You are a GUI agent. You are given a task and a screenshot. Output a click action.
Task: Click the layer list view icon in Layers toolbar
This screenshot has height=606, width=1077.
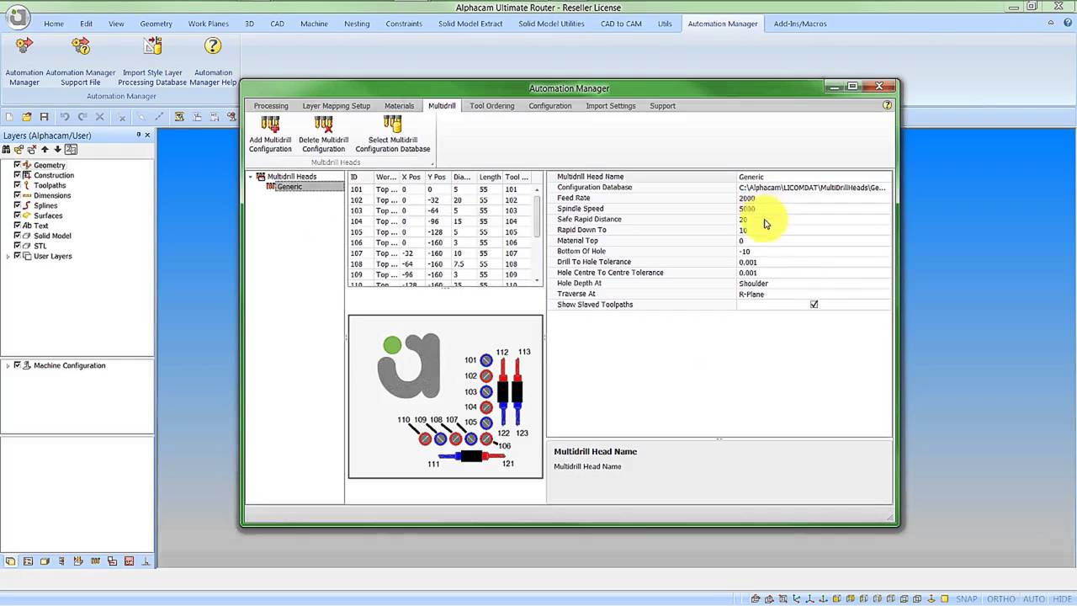pyautogui.click(x=71, y=149)
